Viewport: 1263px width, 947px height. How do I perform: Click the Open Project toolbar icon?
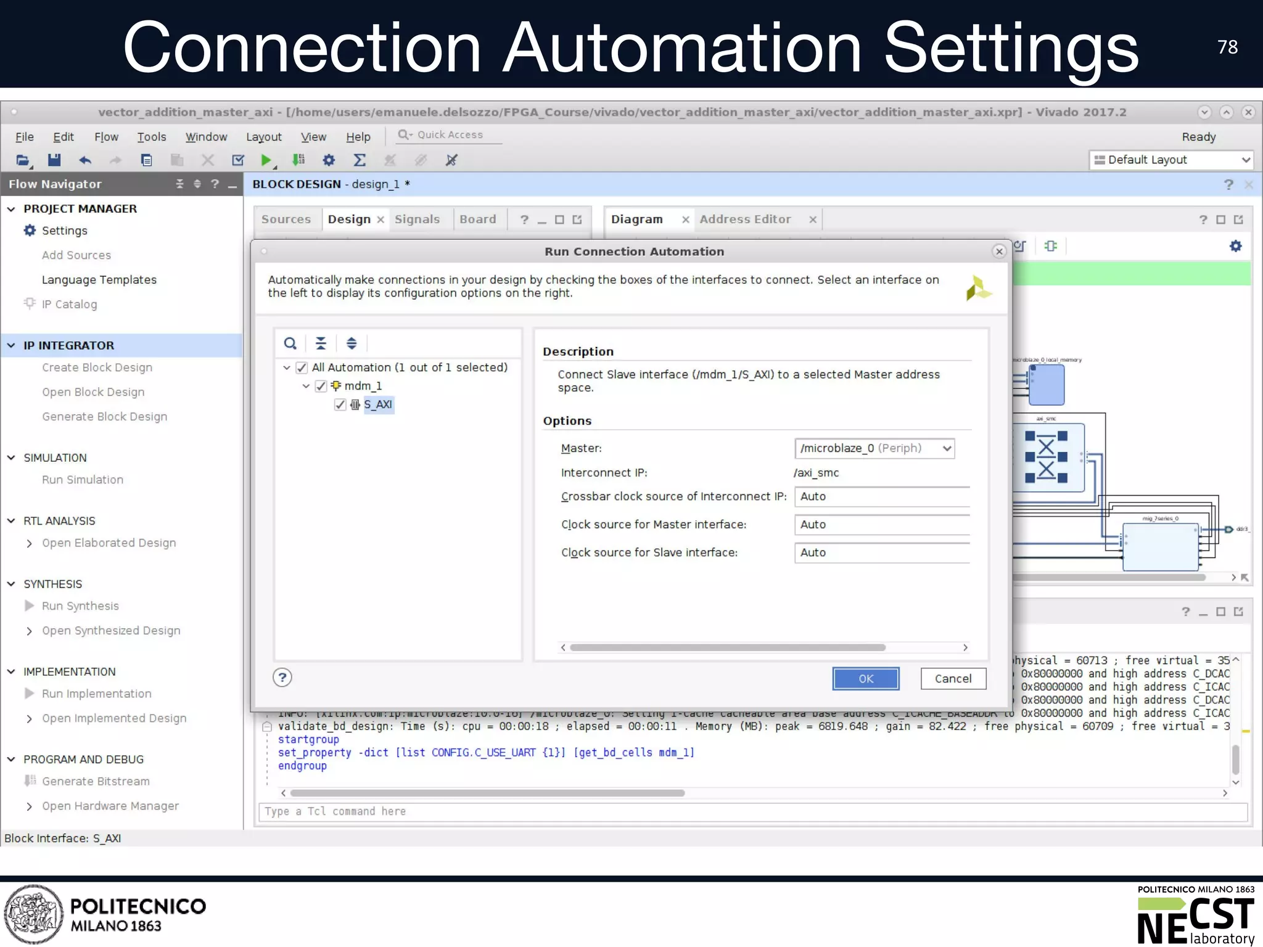coord(23,160)
